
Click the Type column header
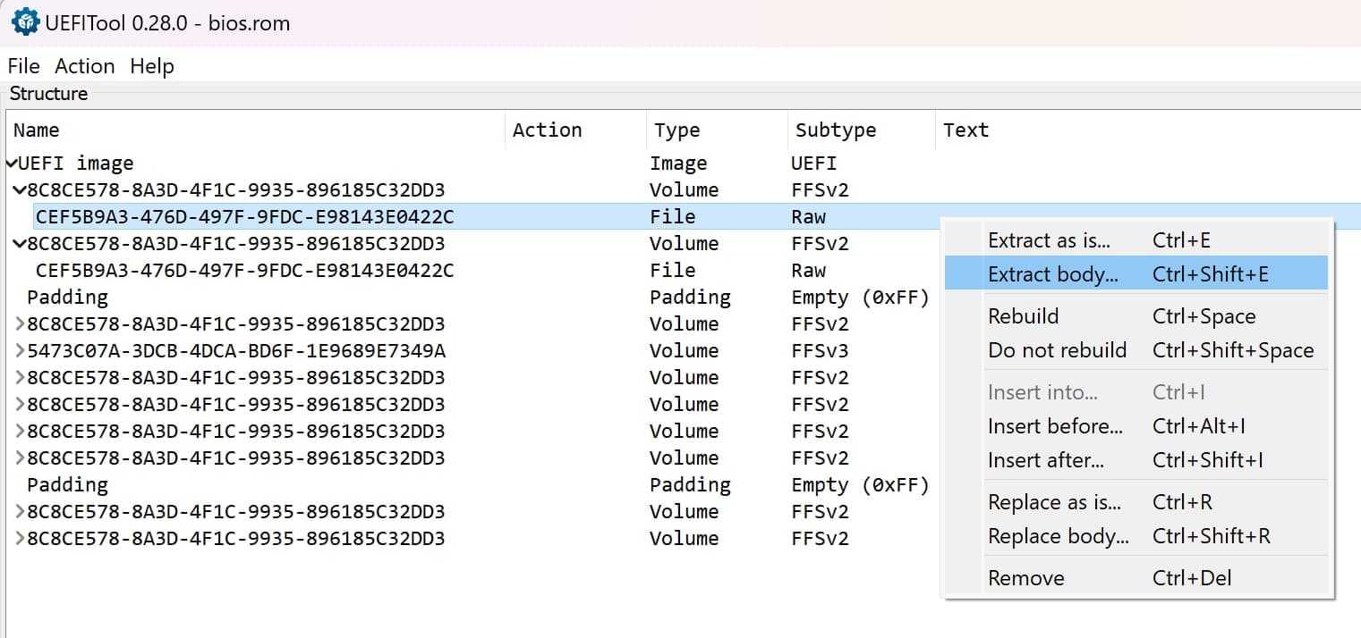pos(717,130)
